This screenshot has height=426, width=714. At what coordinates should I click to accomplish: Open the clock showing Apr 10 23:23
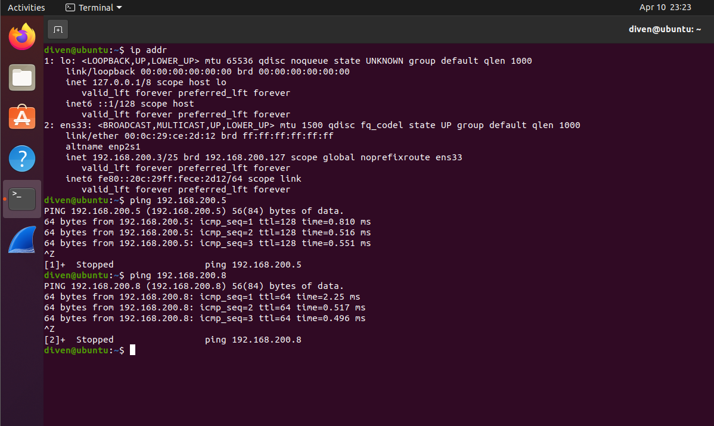pos(665,8)
